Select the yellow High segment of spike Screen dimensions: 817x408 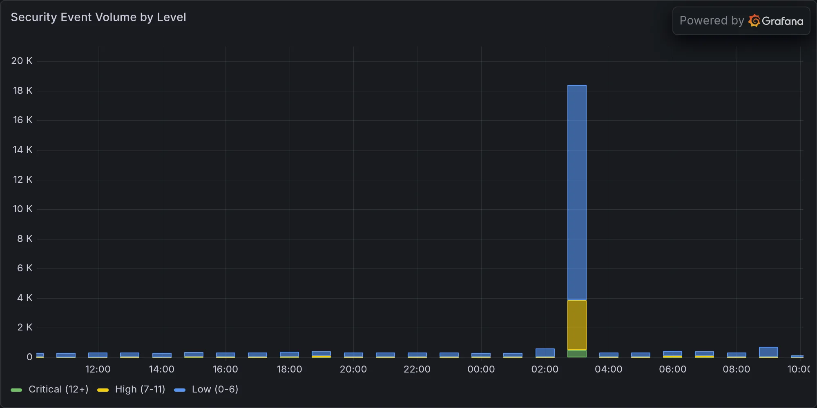tap(577, 325)
